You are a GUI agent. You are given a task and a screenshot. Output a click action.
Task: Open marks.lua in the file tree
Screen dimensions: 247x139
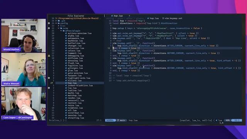click(73, 93)
